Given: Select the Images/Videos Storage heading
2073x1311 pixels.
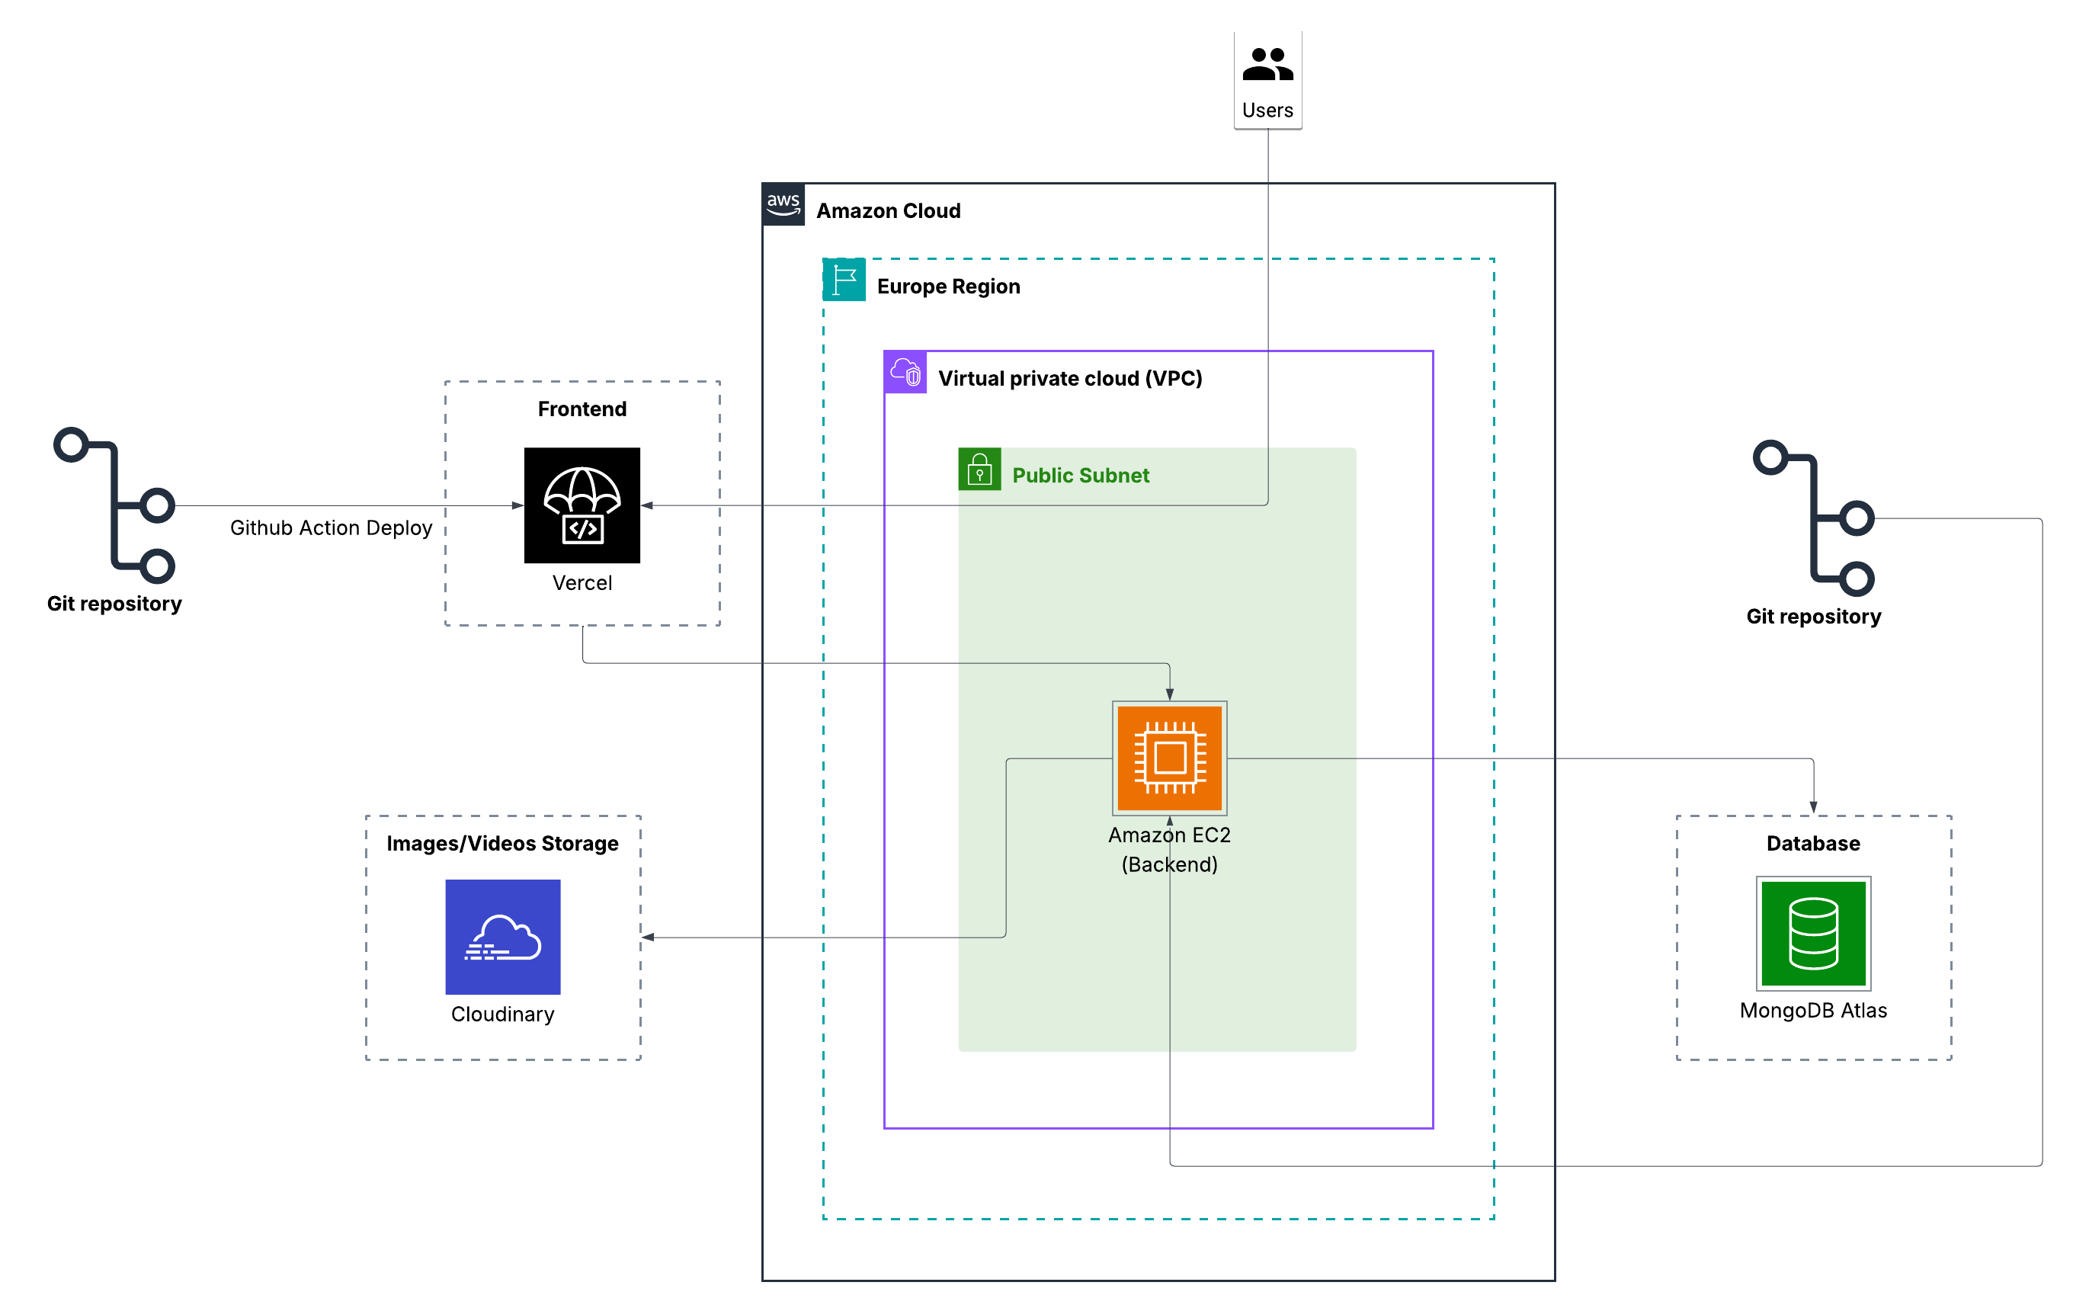Looking at the screenshot, I should tap(502, 844).
